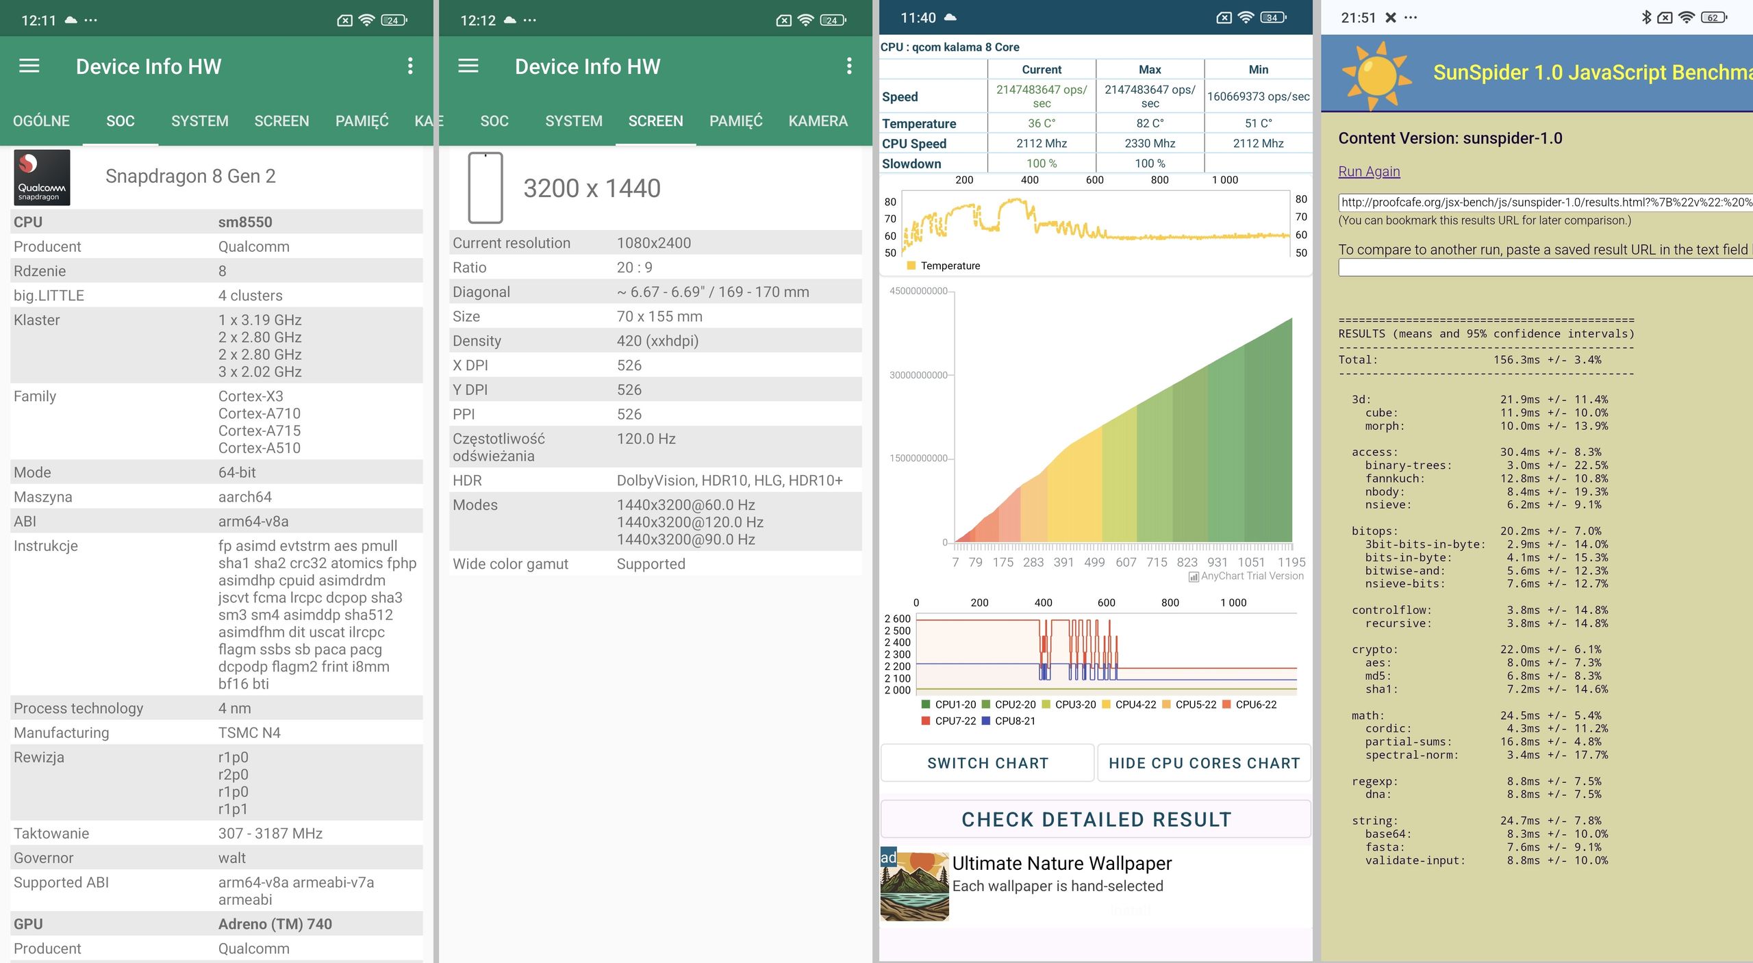Toggle CPU1-20 legend swatch

(x=926, y=704)
